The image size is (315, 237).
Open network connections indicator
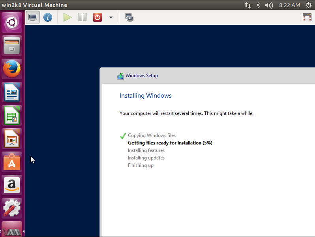(x=248, y=5)
